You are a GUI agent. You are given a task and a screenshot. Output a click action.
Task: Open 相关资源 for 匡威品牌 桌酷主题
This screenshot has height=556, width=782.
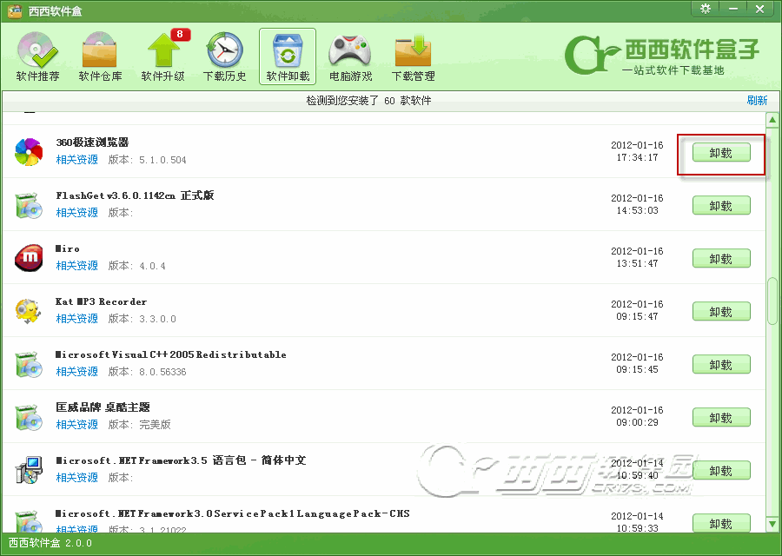pyautogui.click(x=76, y=424)
